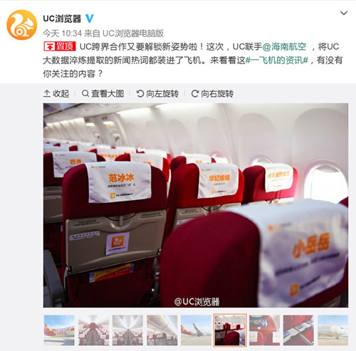
Task: Select the fifth thumbnail showing the airplane tail
Action: point(196,330)
